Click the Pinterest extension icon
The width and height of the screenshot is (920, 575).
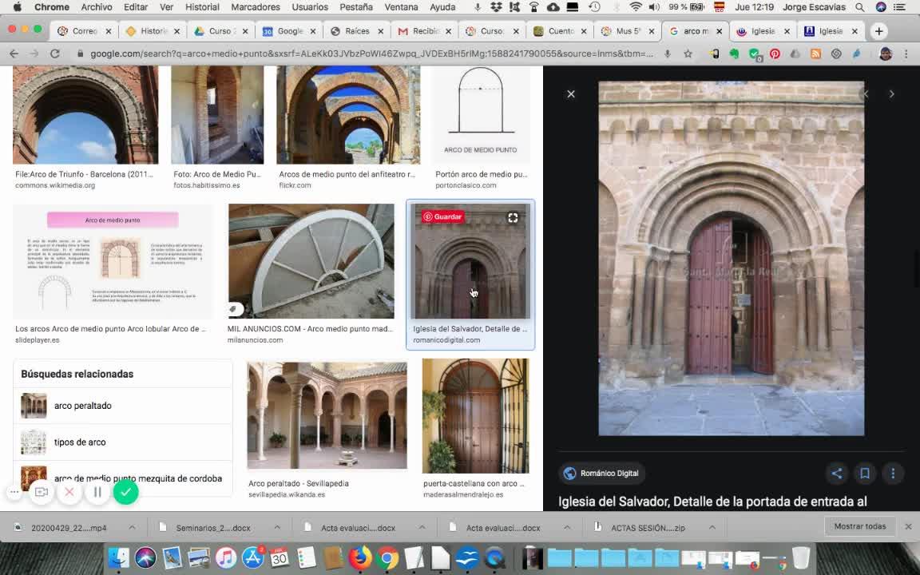coord(775,54)
